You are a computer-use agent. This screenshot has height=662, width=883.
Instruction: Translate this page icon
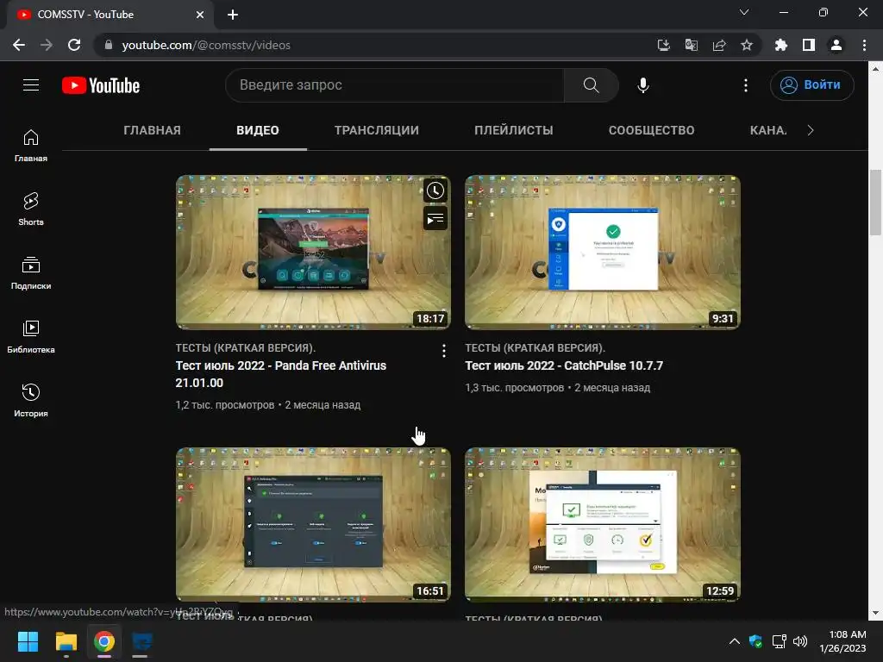click(691, 45)
